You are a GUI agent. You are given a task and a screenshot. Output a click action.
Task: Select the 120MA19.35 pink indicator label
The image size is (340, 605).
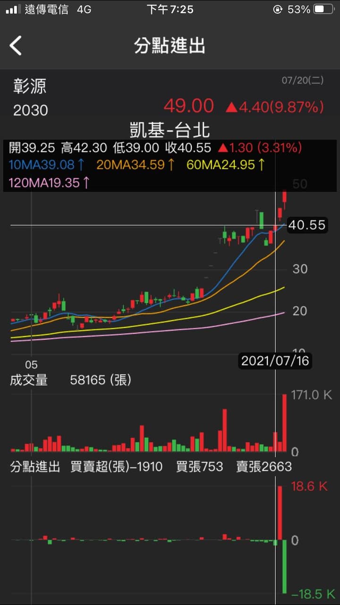tap(49, 183)
